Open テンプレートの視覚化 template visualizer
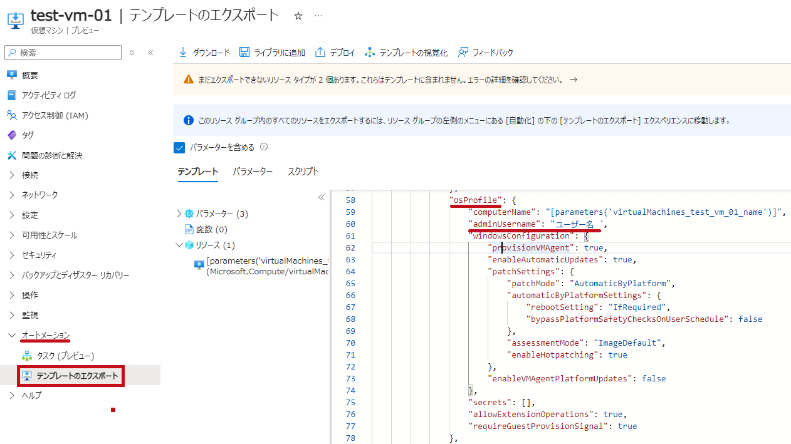Viewport: 791px width, 444px height. pyautogui.click(x=406, y=53)
